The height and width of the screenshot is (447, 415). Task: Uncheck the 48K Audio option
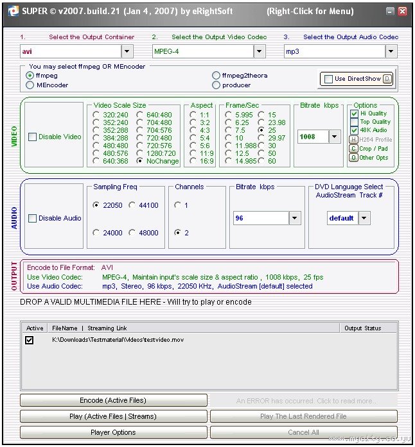pos(354,130)
